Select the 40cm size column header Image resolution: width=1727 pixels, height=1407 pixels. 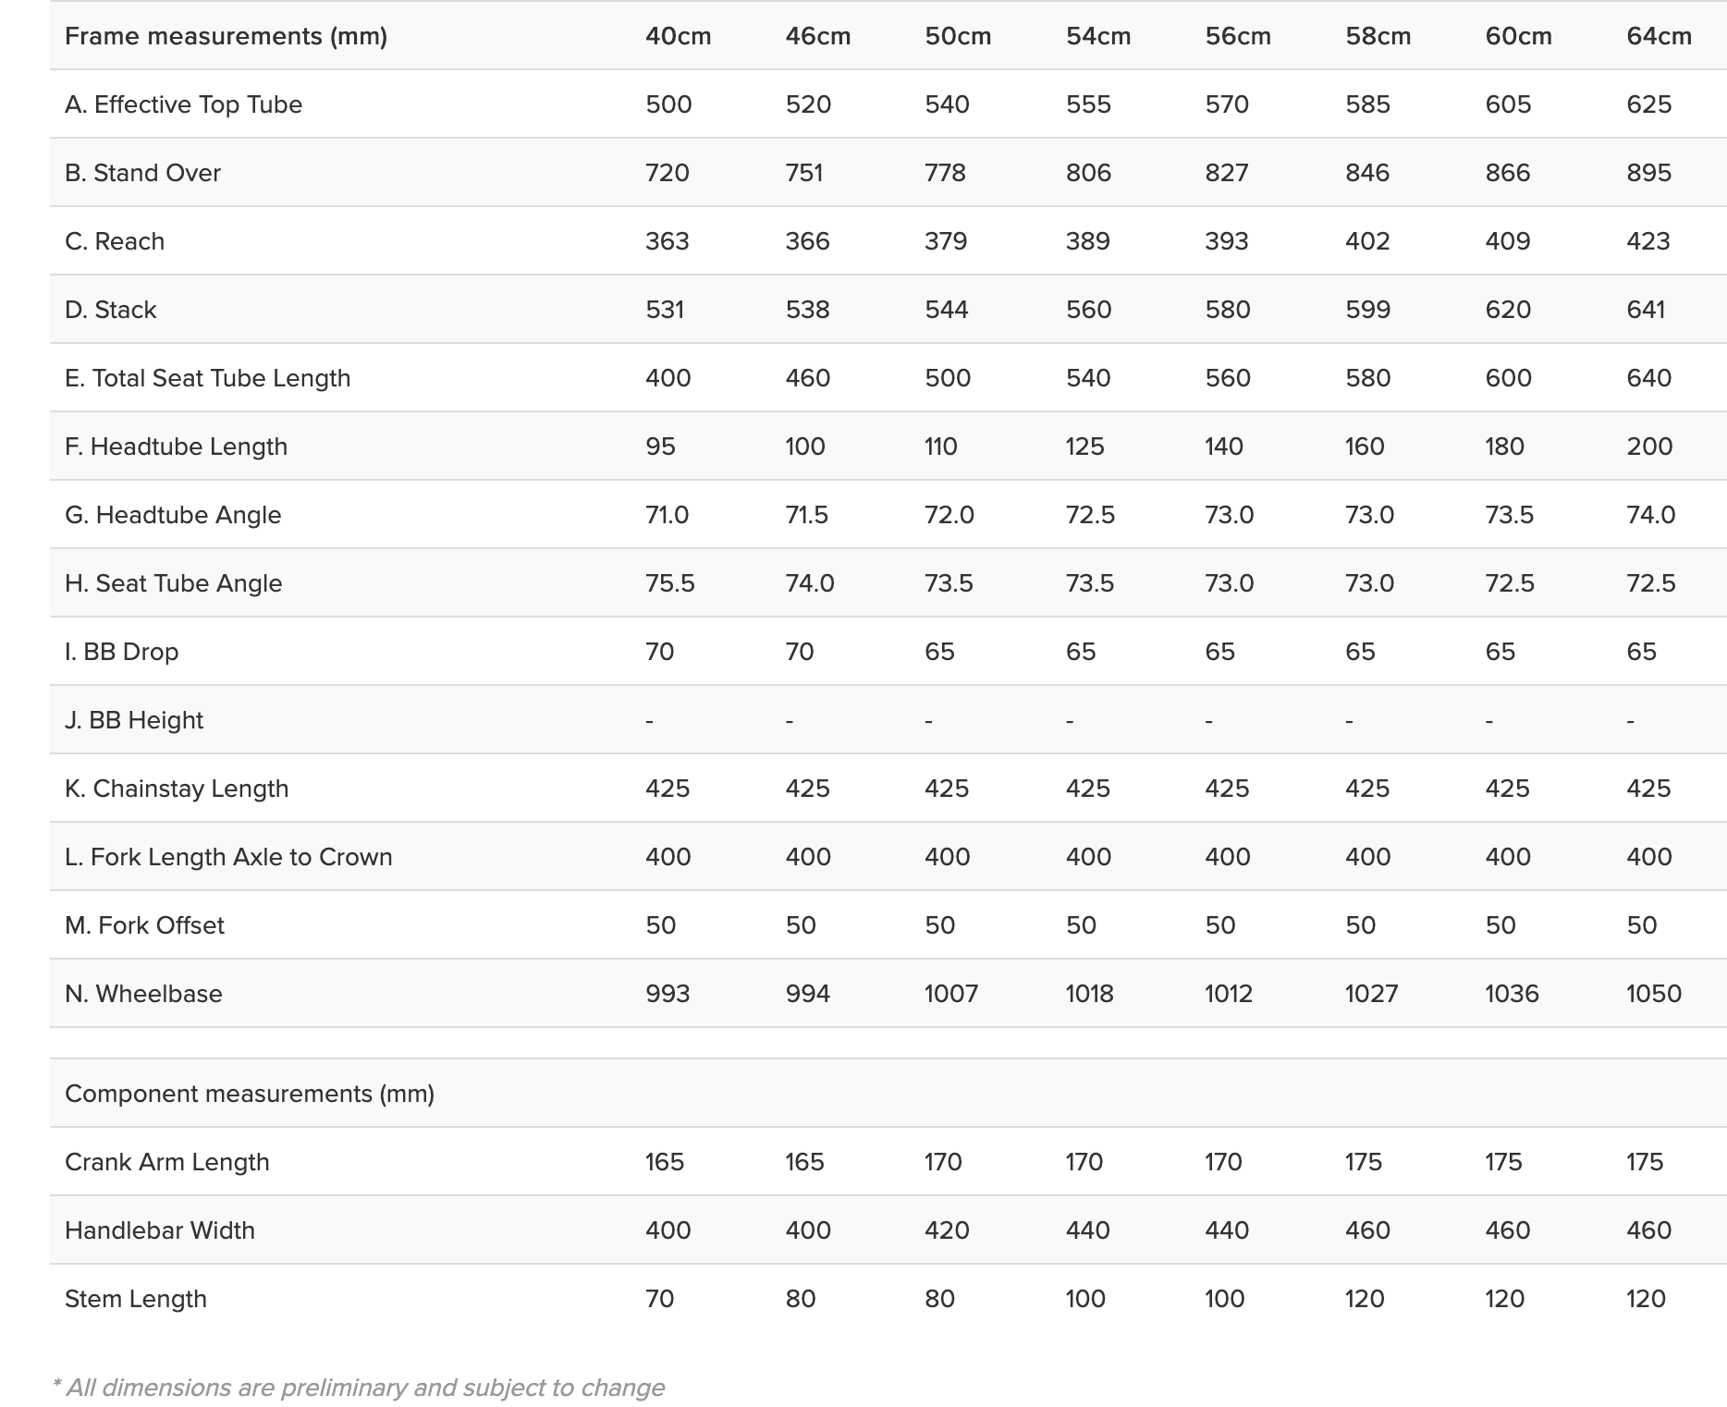click(x=678, y=36)
